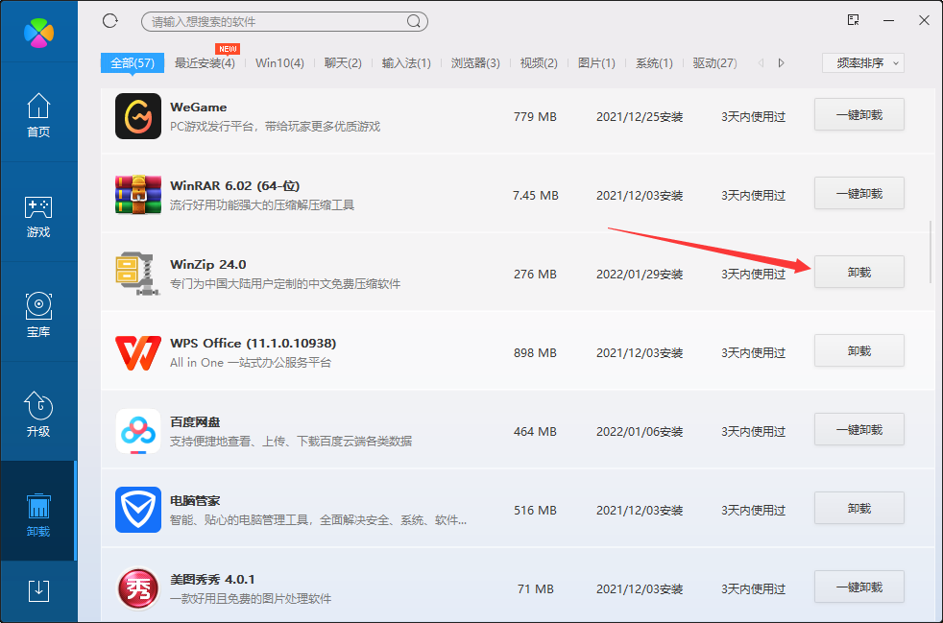Open the 升级 upgrade section
The height and width of the screenshot is (623, 943).
[x=38, y=415]
